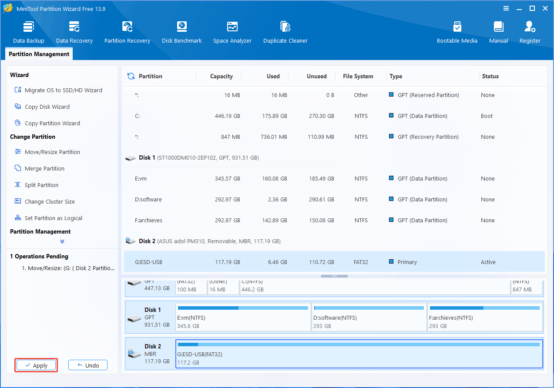
Task: Choose Merge Partition
Action: (x=39, y=168)
